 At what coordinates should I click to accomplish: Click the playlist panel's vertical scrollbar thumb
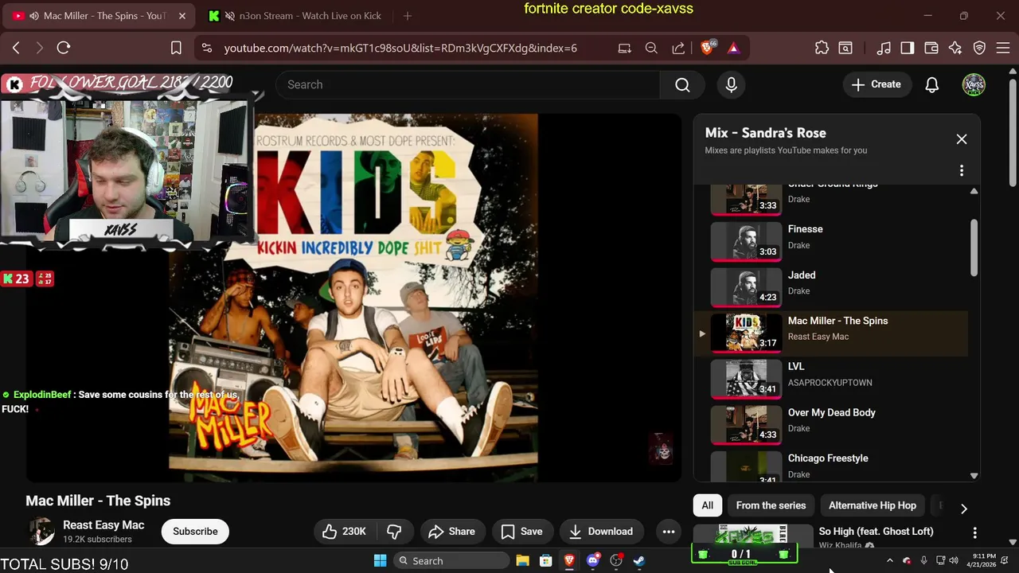[974, 248]
